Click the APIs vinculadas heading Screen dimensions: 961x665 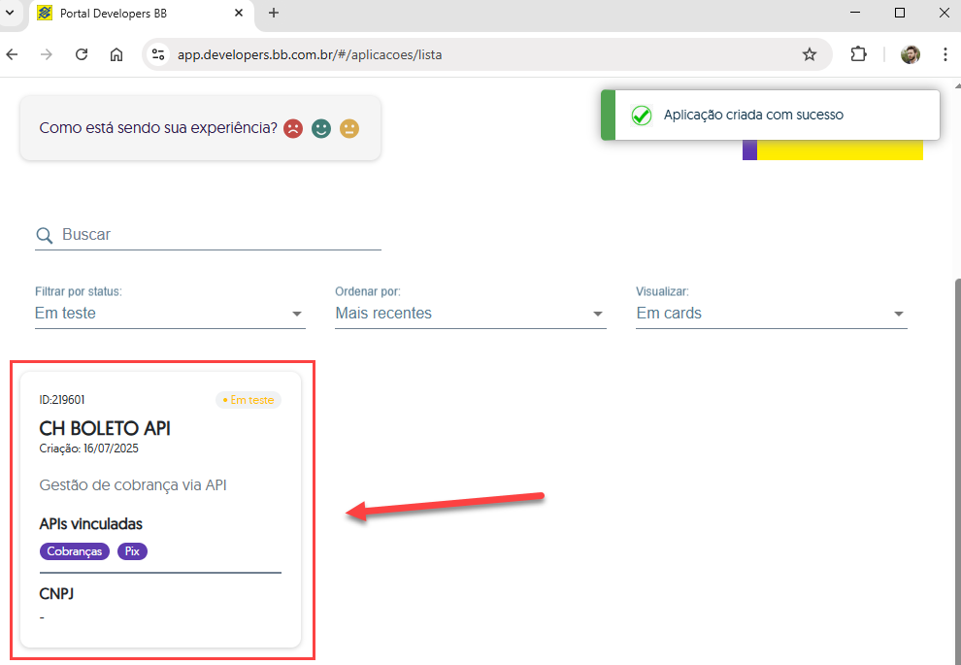(x=90, y=524)
